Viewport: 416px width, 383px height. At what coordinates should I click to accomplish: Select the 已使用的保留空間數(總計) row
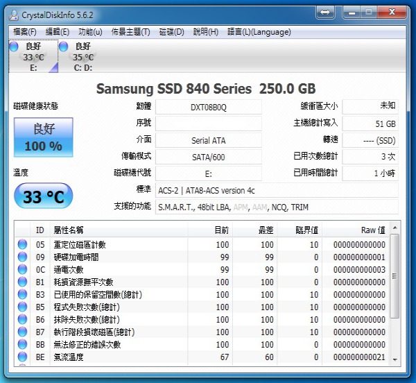(x=202, y=294)
